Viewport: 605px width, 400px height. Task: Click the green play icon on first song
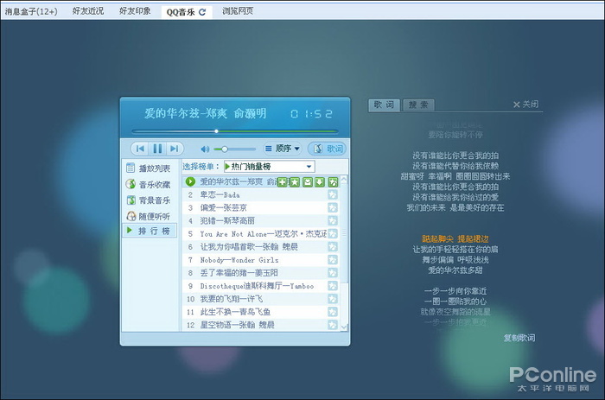[x=191, y=181]
